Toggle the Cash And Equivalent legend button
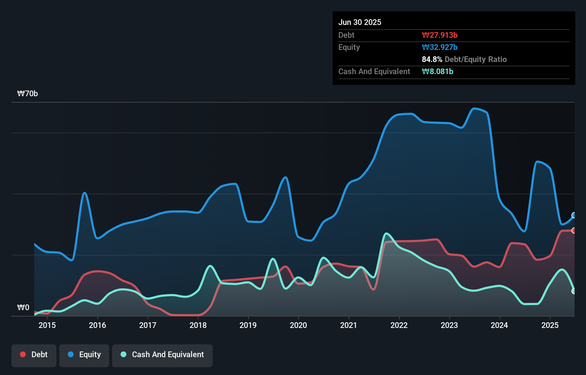The height and width of the screenshot is (375, 586). [162, 355]
